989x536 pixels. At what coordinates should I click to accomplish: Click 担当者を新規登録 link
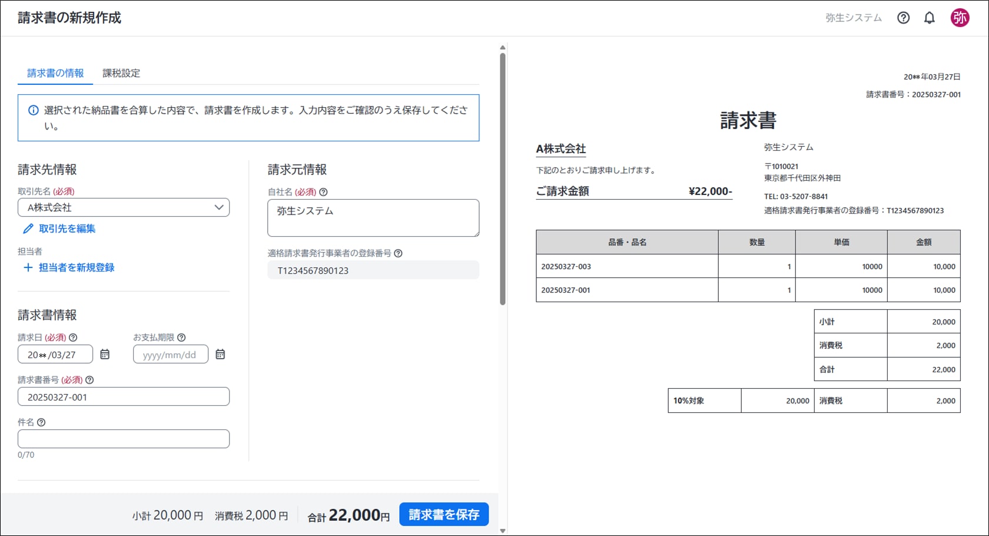[76, 267]
